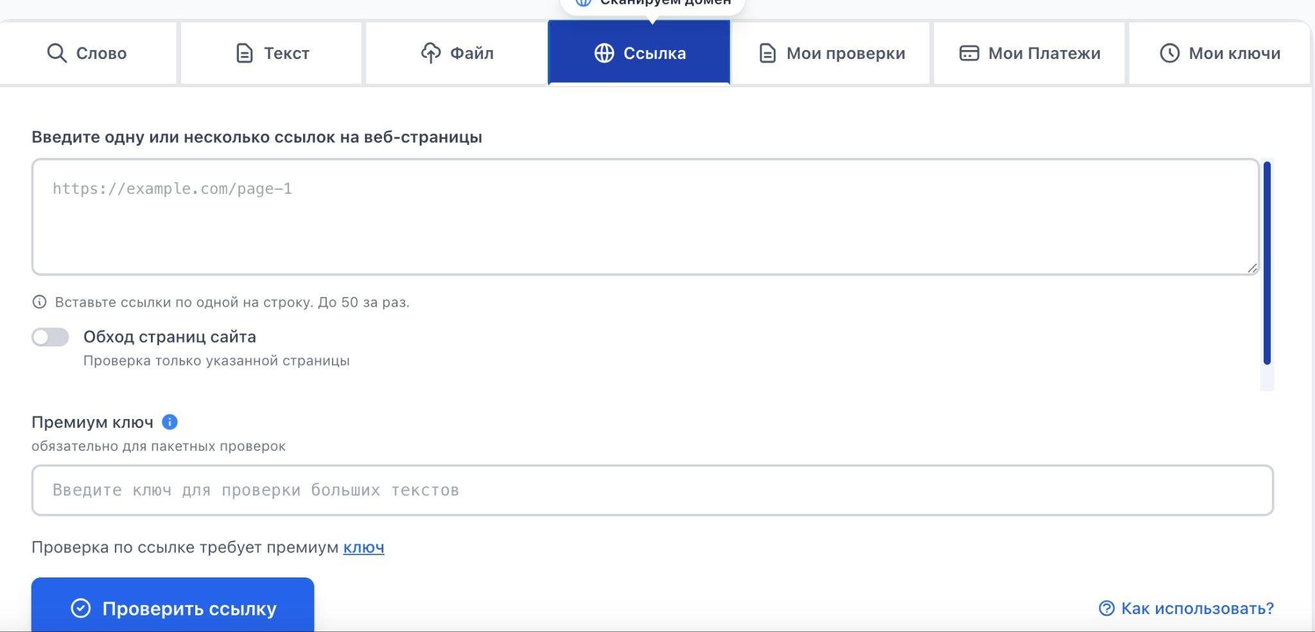Click the magnifier icon in Слово tab
This screenshot has height=632, width=1315.
tap(57, 53)
